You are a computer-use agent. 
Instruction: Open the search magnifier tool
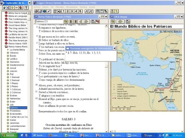(x=49, y=11)
